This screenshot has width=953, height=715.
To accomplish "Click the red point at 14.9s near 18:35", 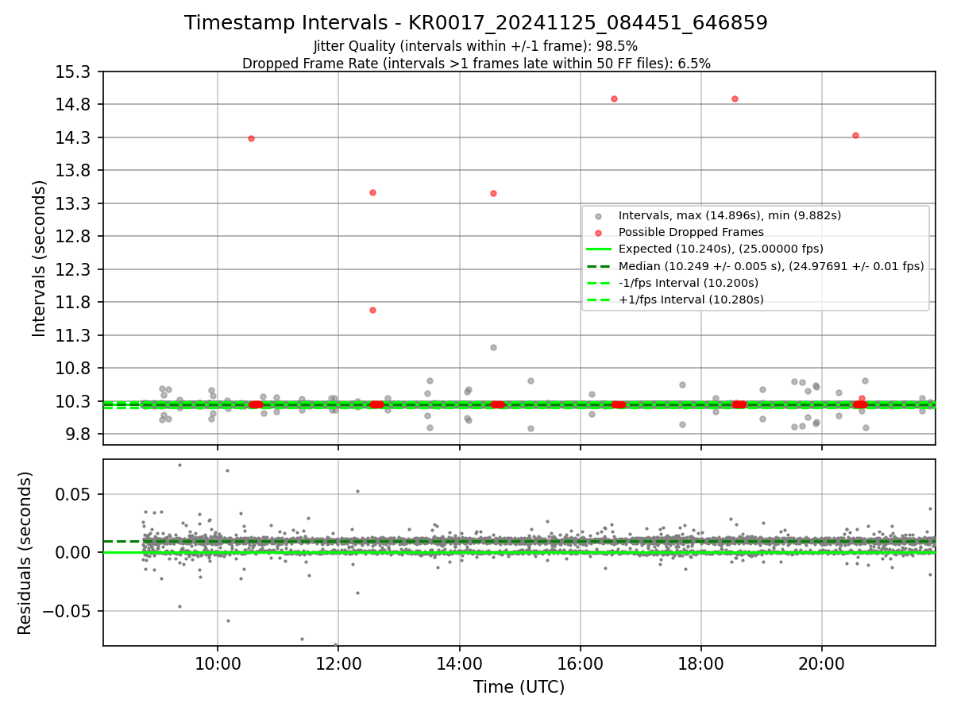I will (x=735, y=99).
